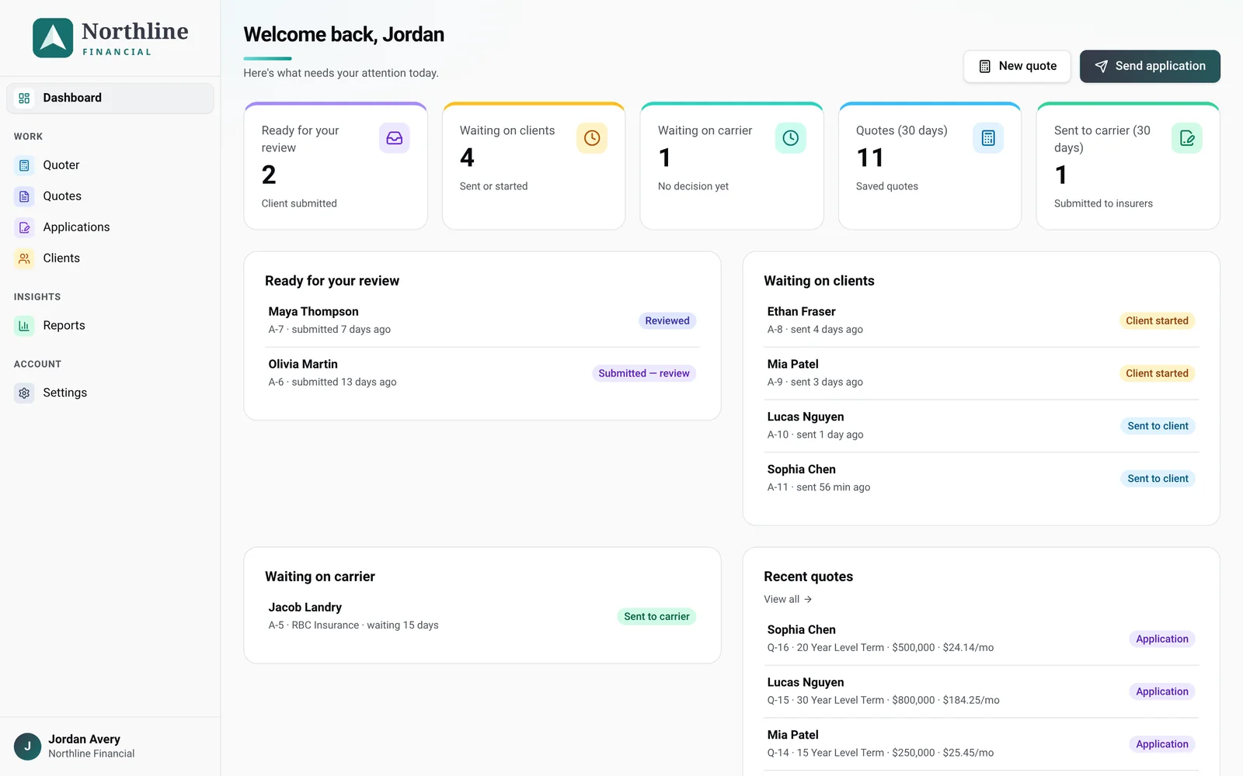Click the Dashboard grid icon in the sidebar
Image resolution: width=1243 pixels, height=776 pixels.
[x=24, y=98]
